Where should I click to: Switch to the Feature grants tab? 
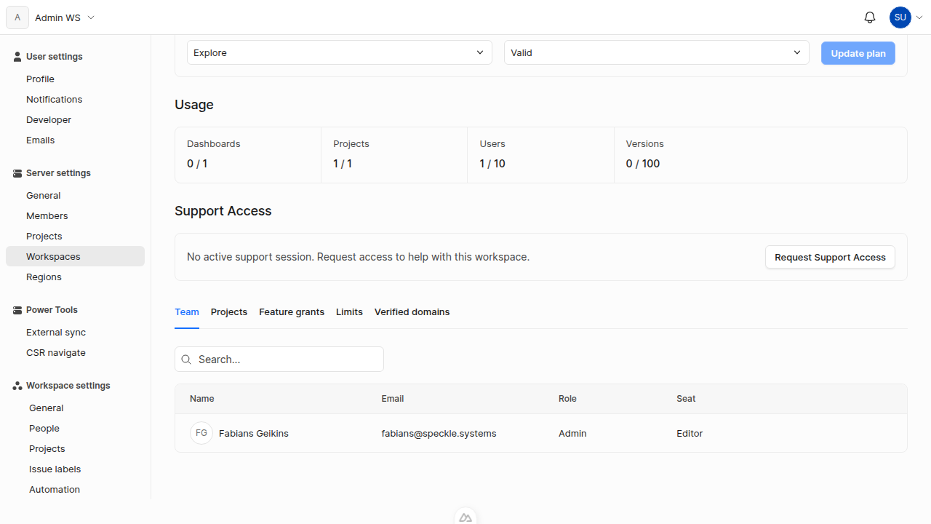click(x=291, y=311)
